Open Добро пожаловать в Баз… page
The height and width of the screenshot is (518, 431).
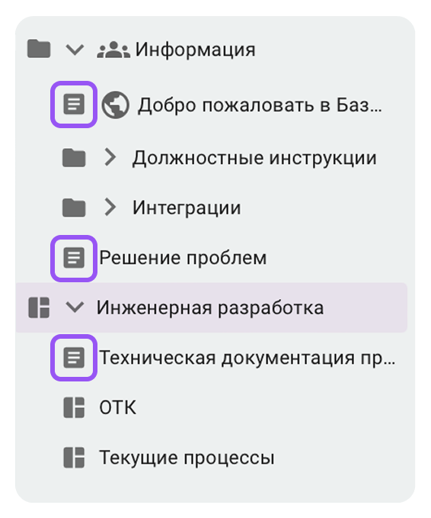tap(260, 105)
